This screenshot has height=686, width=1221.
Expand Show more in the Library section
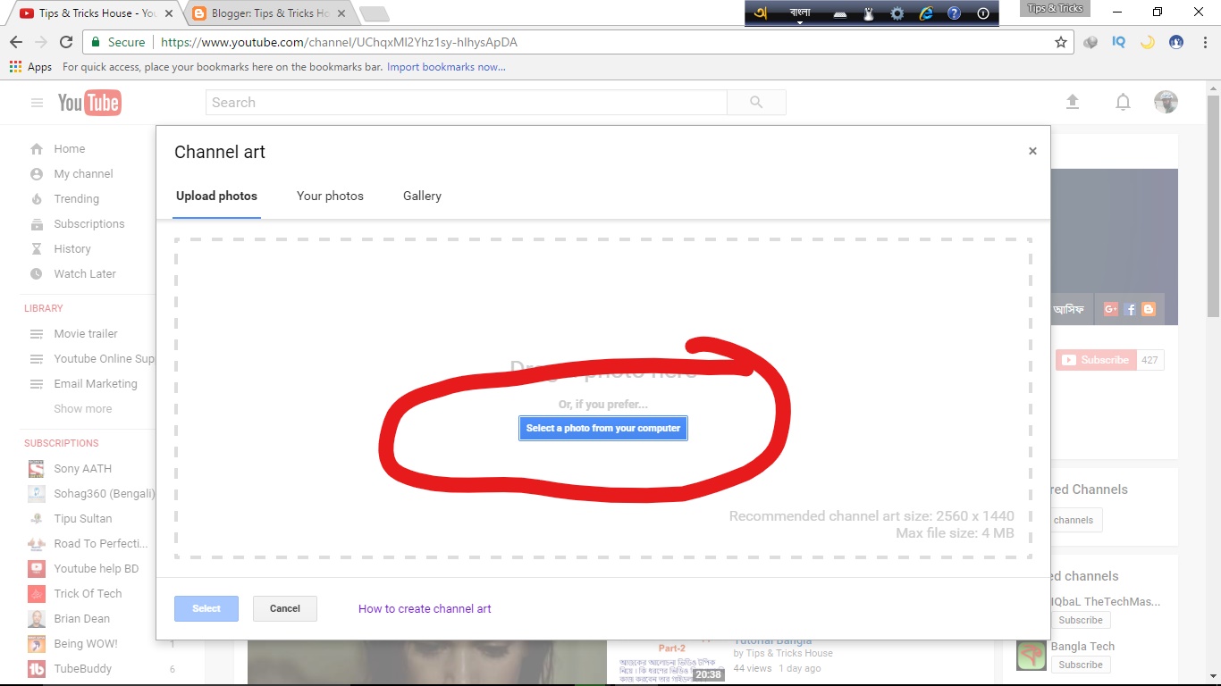(x=83, y=409)
